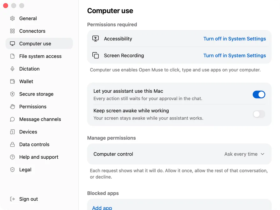
Task: Click the Computer use monitor icon in sidebar
Action: (x=12, y=44)
